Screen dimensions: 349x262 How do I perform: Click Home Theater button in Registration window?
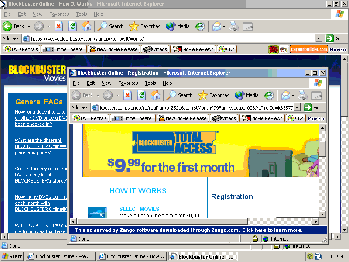pyautogui.click(x=133, y=118)
